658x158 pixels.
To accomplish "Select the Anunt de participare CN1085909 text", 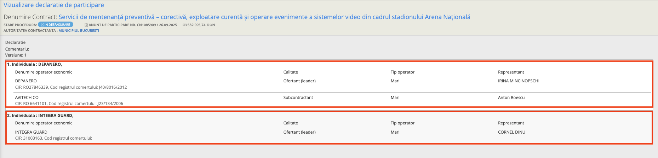I will click(133, 25).
